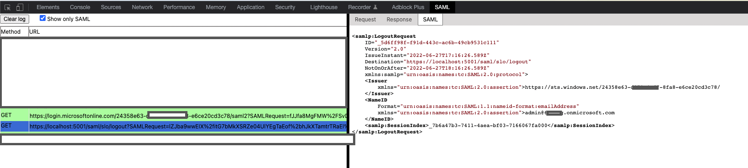
Task: Click the request ID attribute value
Action: 437,43
